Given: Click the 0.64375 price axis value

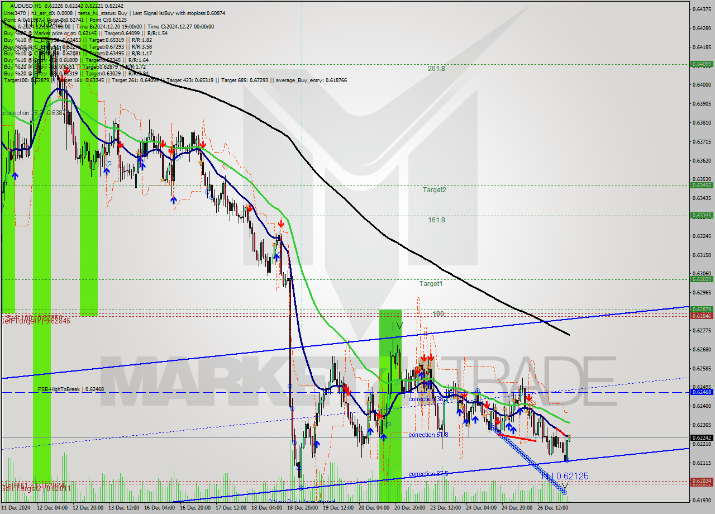Looking at the screenshot, I should pos(701,9).
